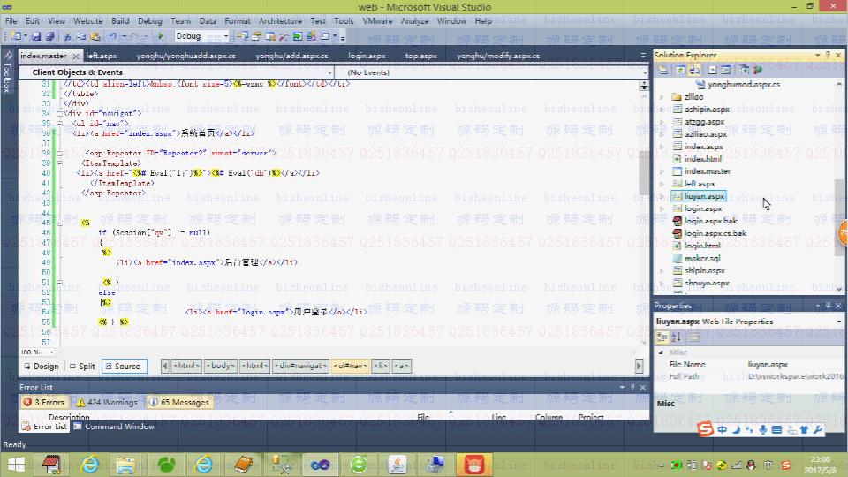Open Visual Studio icon on taskbar

tap(320, 466)
